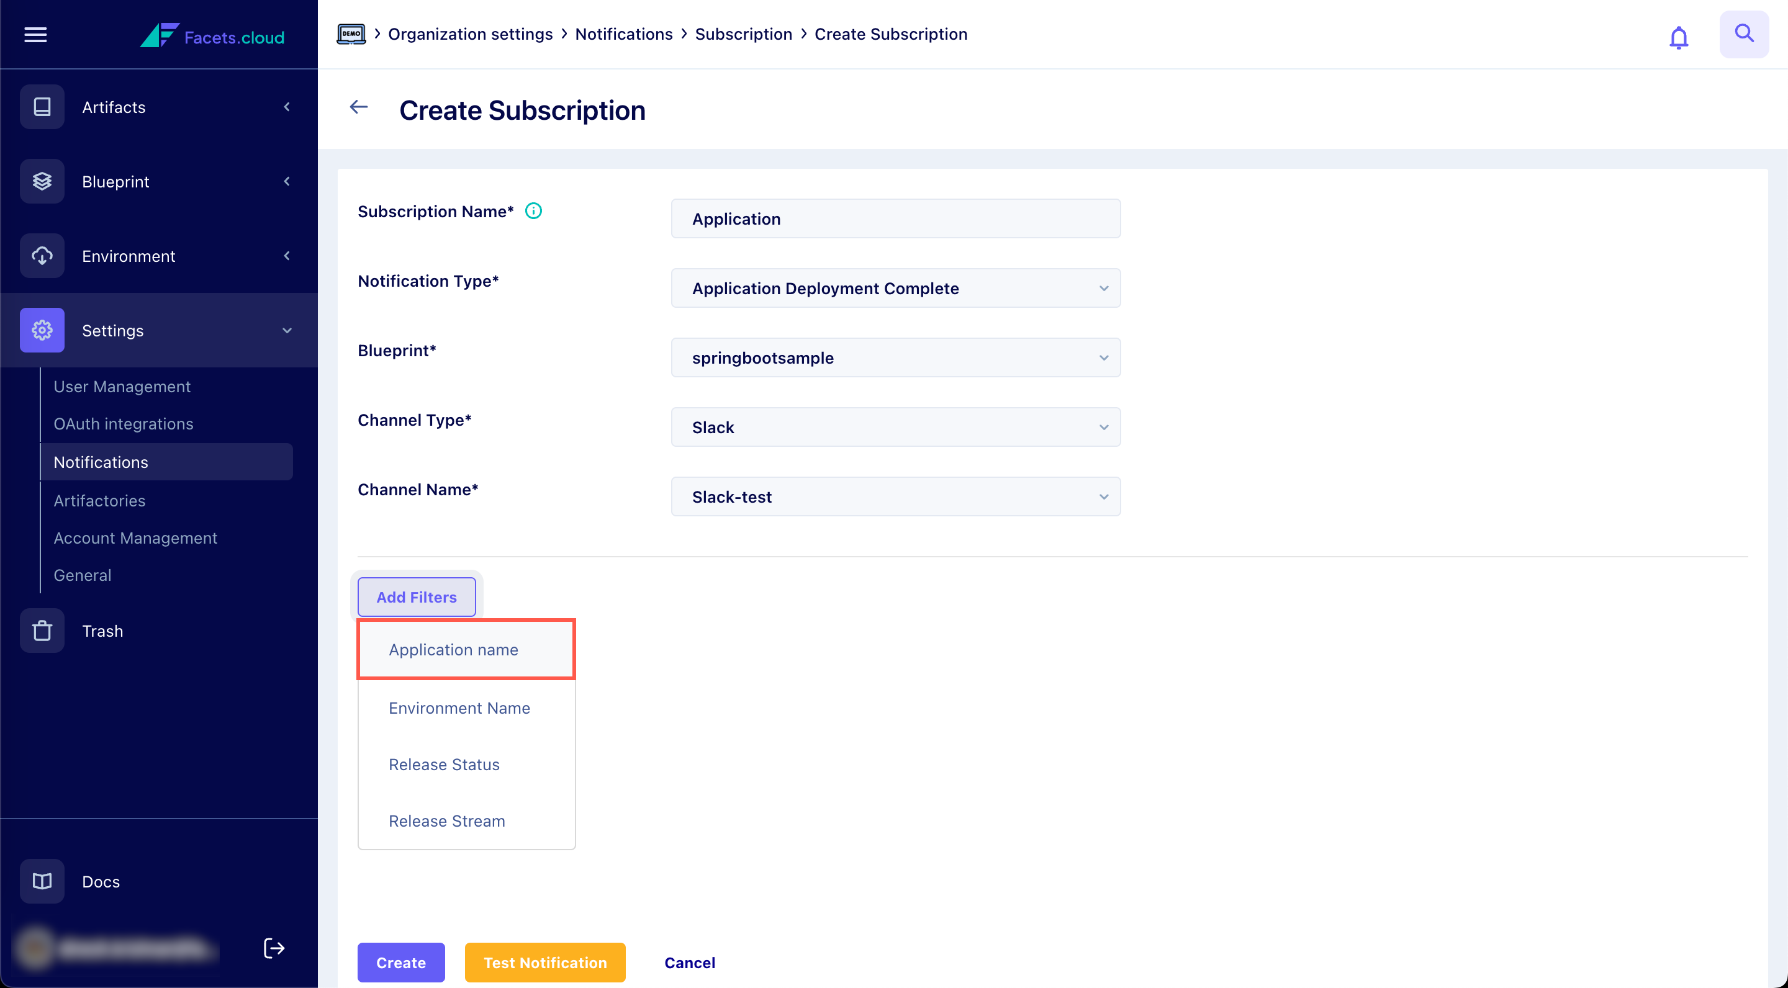The image size is (1788, 988).
Task: Click the demo monitor icon in breadcrumb
Action: click(x=351, y=34)
